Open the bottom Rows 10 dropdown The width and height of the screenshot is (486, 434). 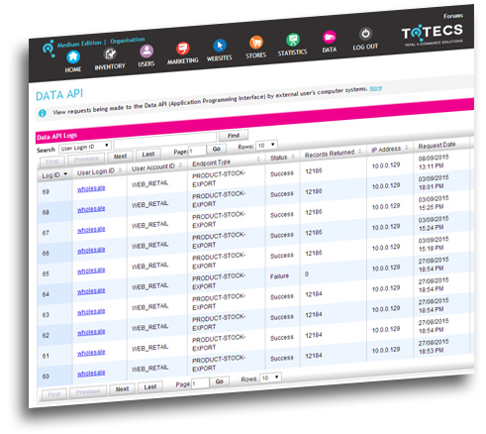[270, 378]
